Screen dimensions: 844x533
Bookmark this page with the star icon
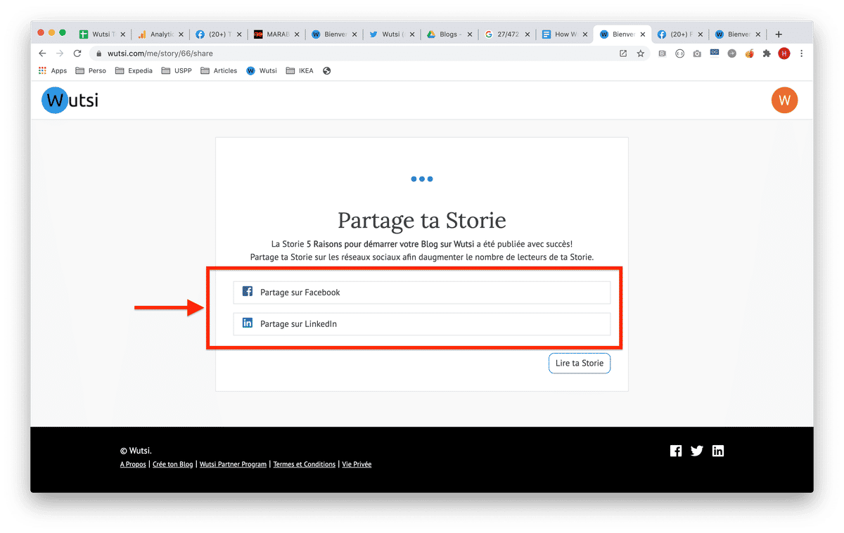(x=640, y=53)
